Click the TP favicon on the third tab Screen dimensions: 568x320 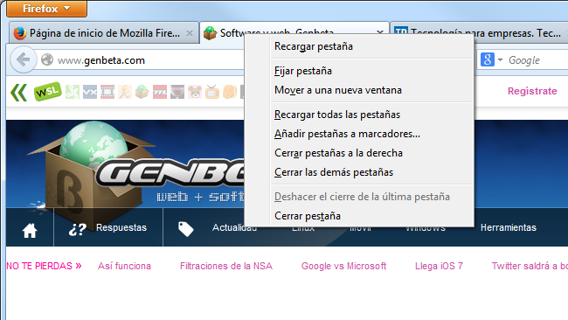(401, 31)
